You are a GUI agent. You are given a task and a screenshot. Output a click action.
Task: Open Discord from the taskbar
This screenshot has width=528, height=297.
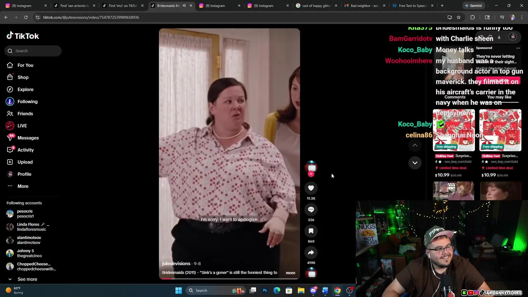pyautogui.click(x=313, y=290)
